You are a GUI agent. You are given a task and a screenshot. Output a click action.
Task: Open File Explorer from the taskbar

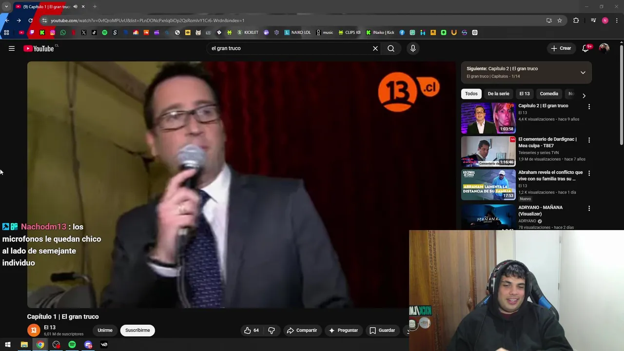24,345
